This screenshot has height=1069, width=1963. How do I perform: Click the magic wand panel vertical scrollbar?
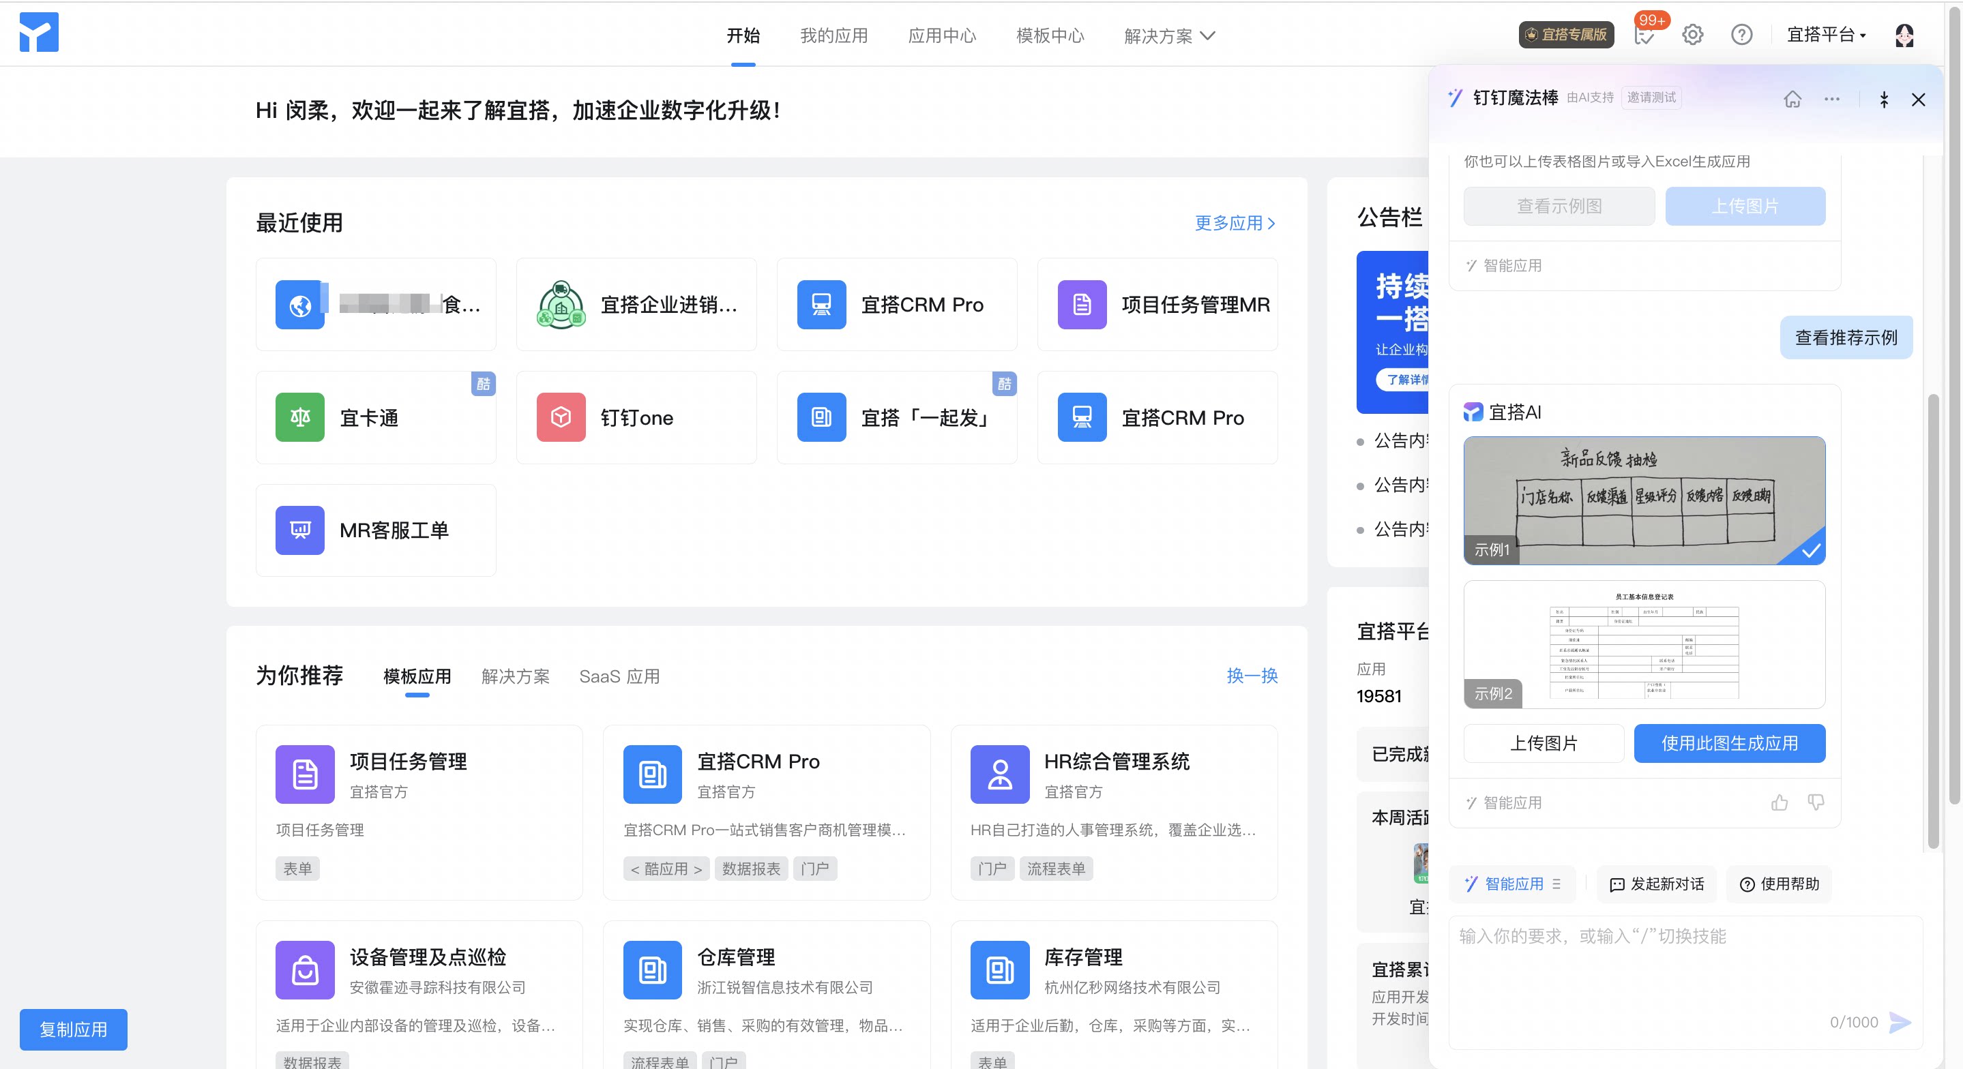coord(1933,621)
